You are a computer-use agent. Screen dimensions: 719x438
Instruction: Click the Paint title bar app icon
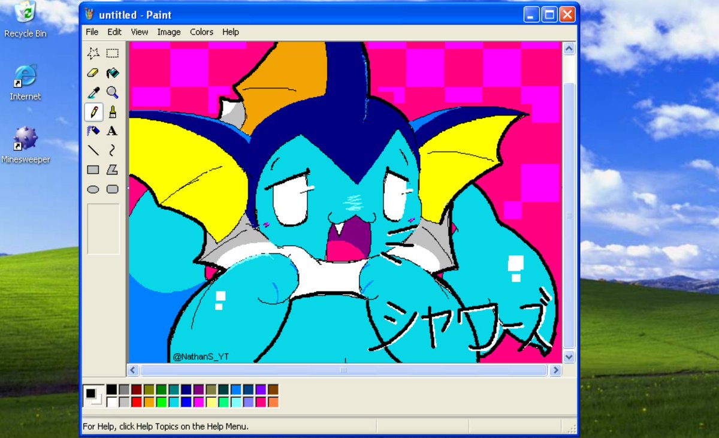pos(89,14)
